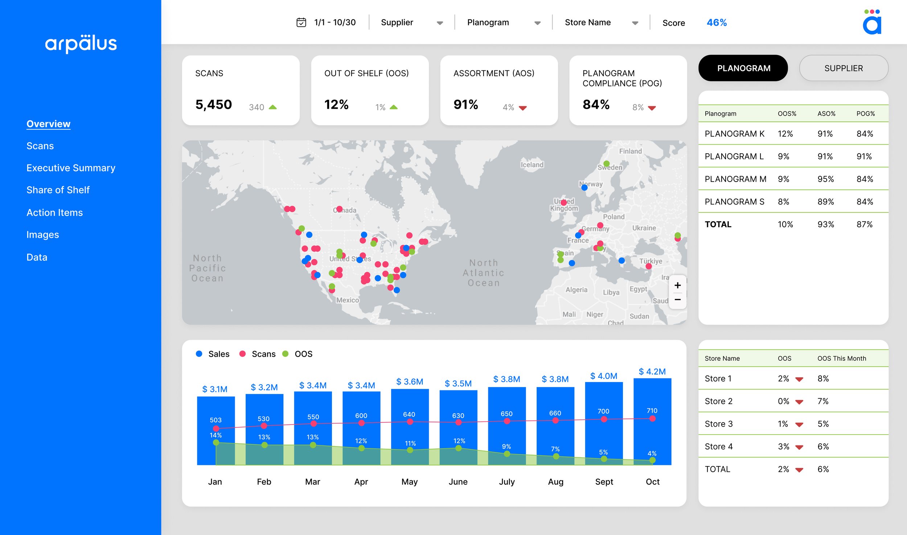Select the PLANOGRAM S row
The height and width of the screenshot is (535, 907).
(x=793, y=202)
